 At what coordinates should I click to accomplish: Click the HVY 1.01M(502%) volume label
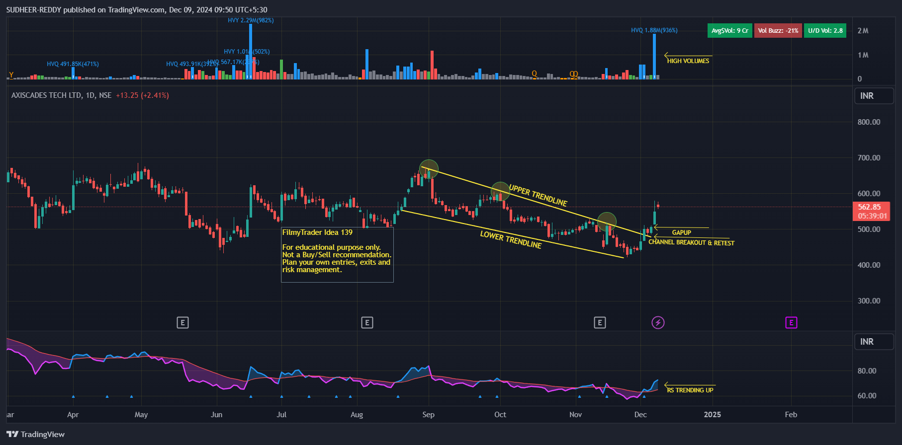point(247,52)
